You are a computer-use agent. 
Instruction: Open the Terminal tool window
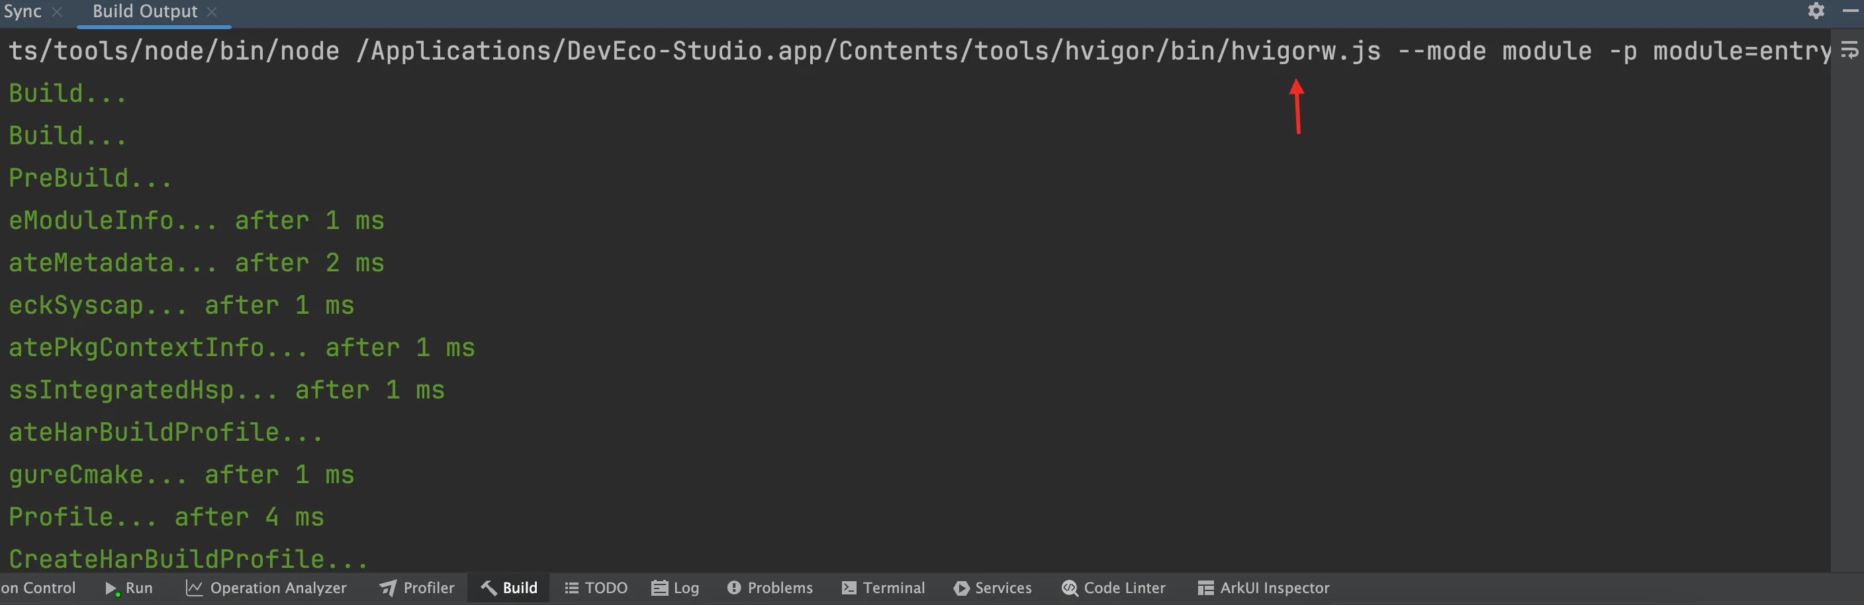pos(884,588)
